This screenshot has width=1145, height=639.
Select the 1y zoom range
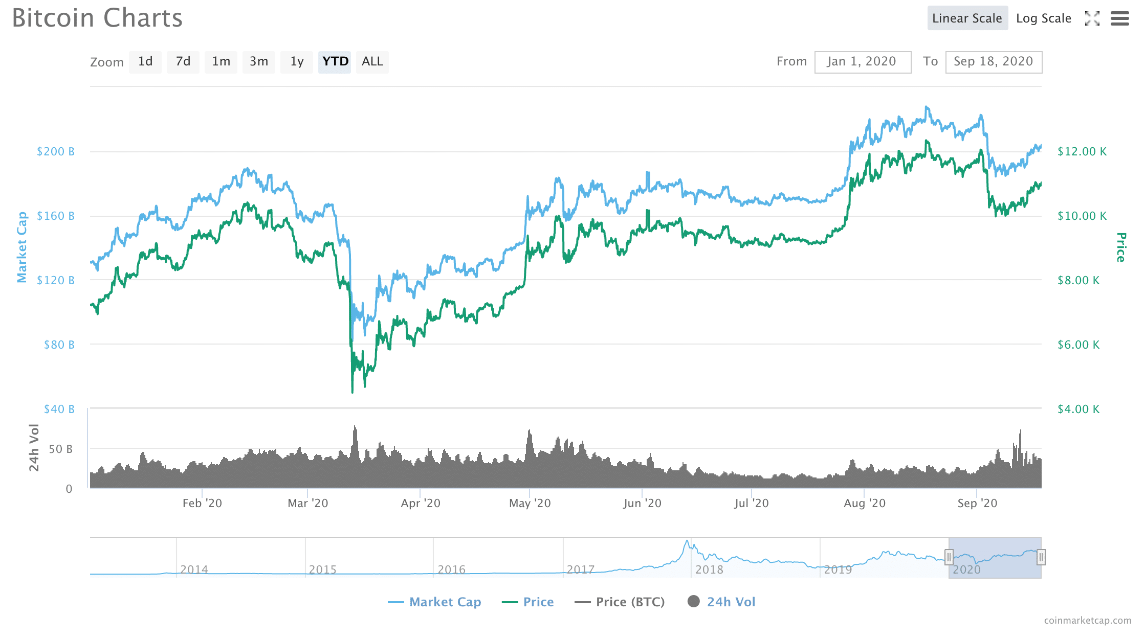click(297, 62)
